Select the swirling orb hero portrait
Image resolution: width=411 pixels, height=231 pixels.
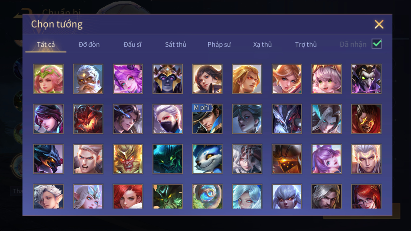click(207, 196)
